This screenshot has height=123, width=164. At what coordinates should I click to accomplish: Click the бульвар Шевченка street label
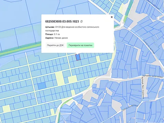tap(153, 77)
